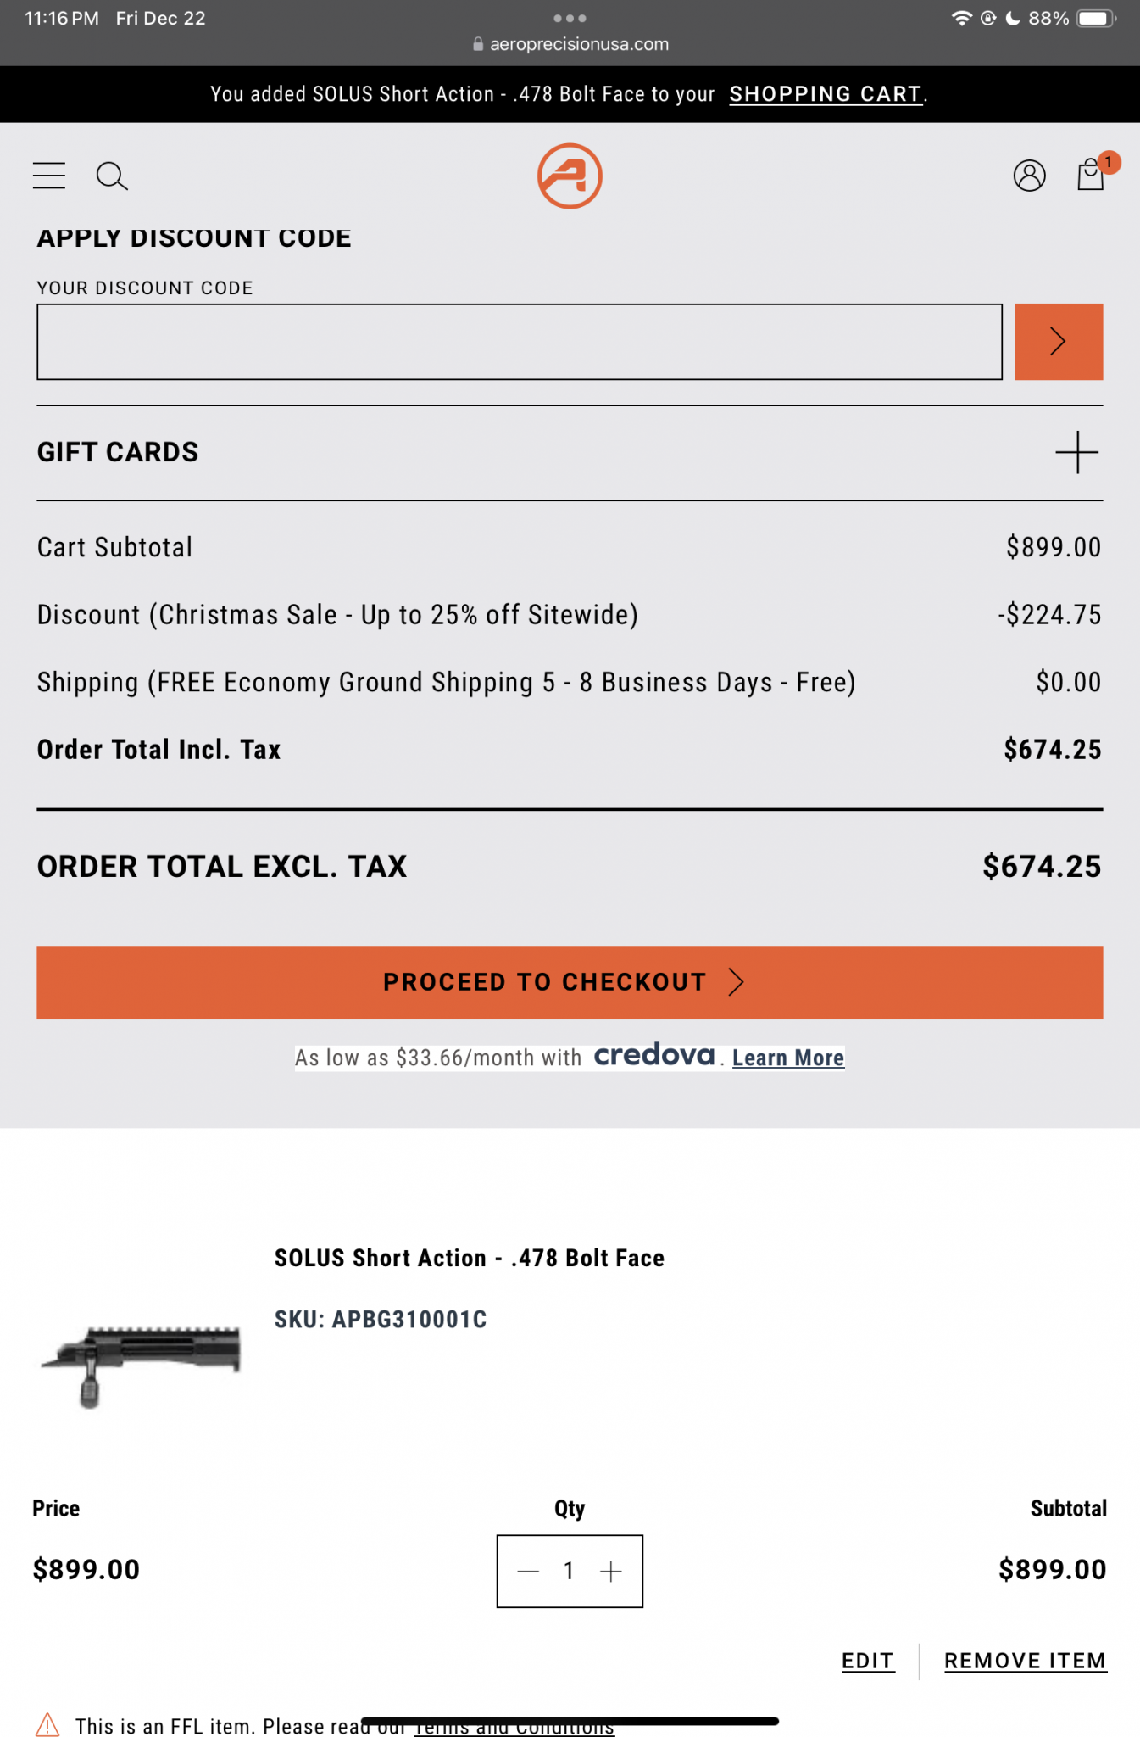The height and width of the screenshot is (1737, 1140).
Task: Go to Aero Precision logo home
Action: coord(570,176)
